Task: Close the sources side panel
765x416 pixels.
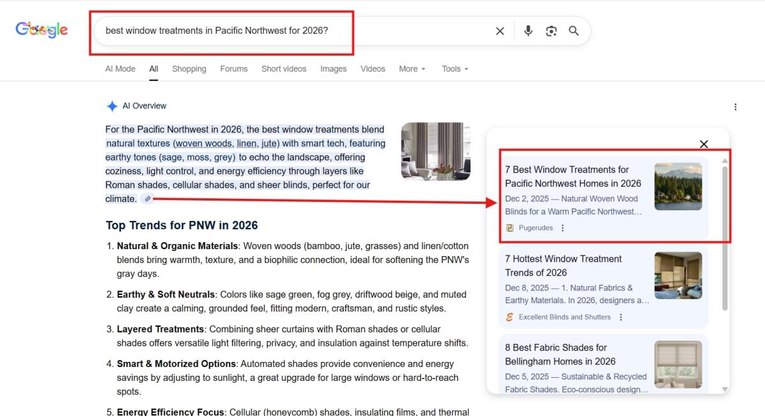Action: click(x=704, y=145)
